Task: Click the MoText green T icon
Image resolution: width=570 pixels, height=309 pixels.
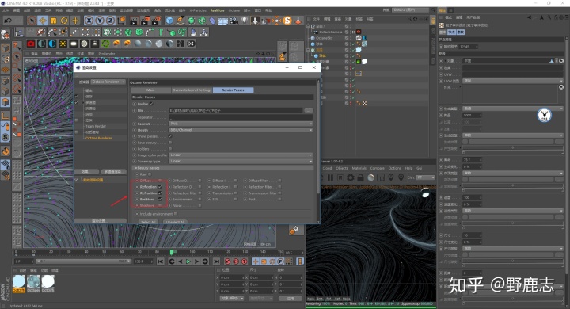Action: (160, 32)
